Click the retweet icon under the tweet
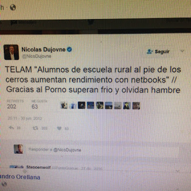The image size is (191, 191). click(35, 128)
